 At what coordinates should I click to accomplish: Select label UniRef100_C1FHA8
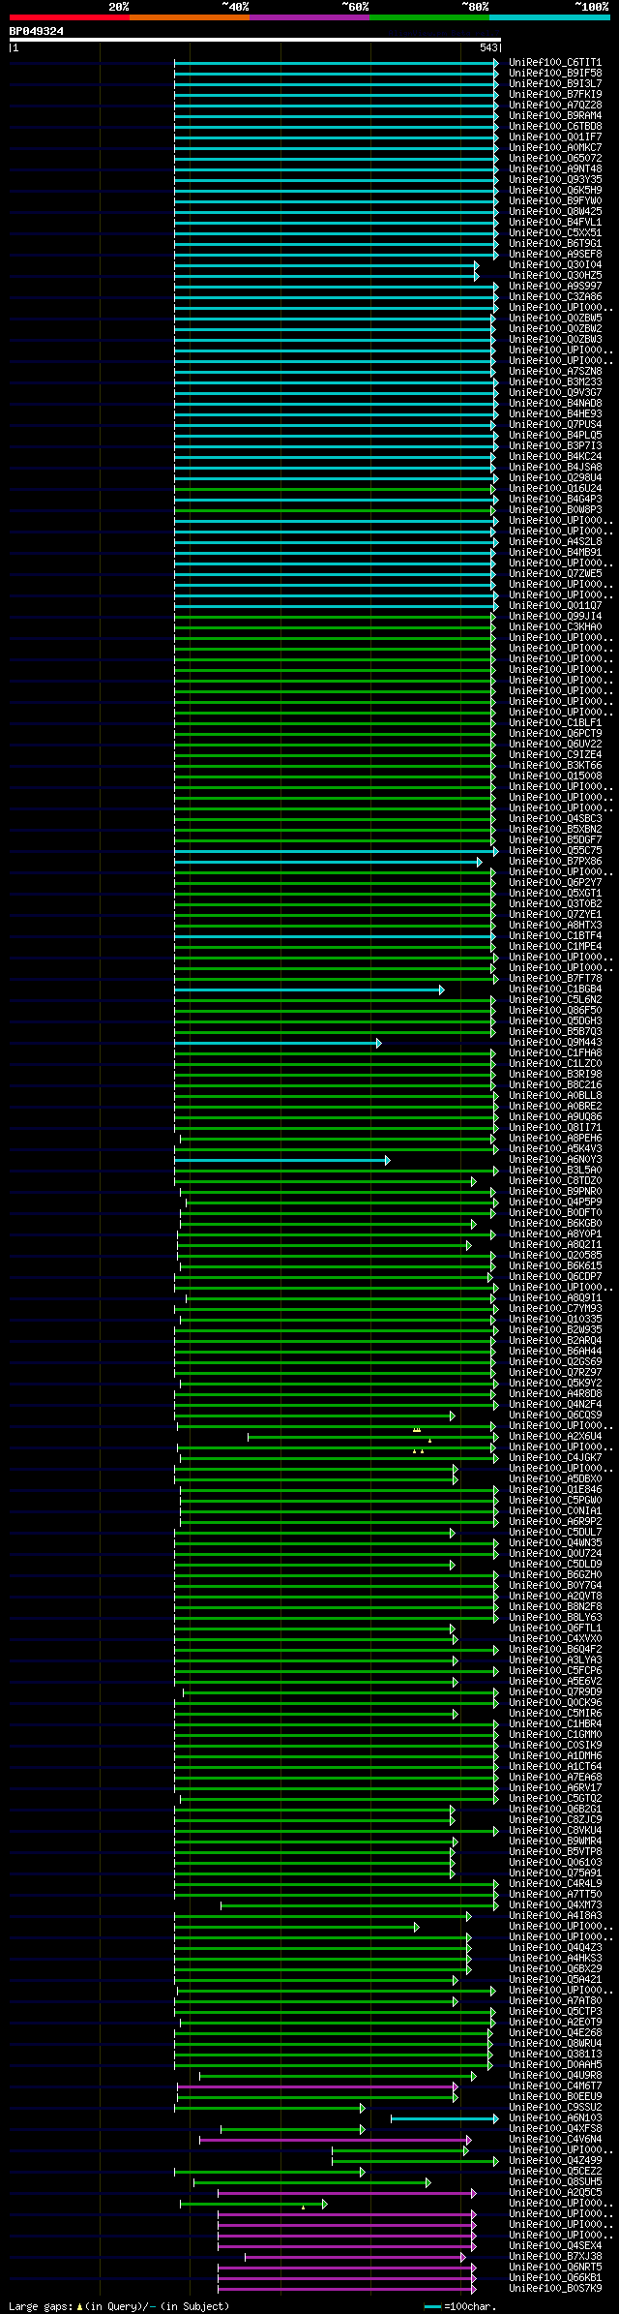[x=555, y=1052]
